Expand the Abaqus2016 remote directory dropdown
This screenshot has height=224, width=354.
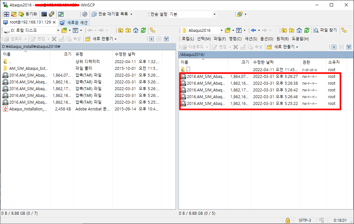pyautogui.click(x=221, y=31)
